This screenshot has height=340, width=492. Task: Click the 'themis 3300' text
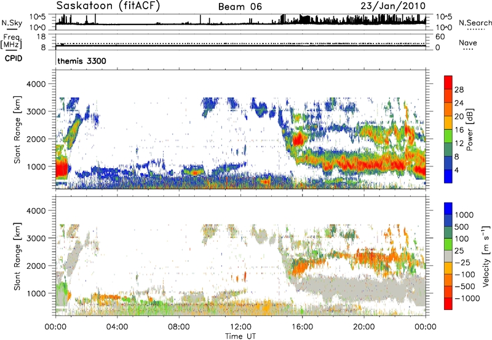tap(82, 61)
